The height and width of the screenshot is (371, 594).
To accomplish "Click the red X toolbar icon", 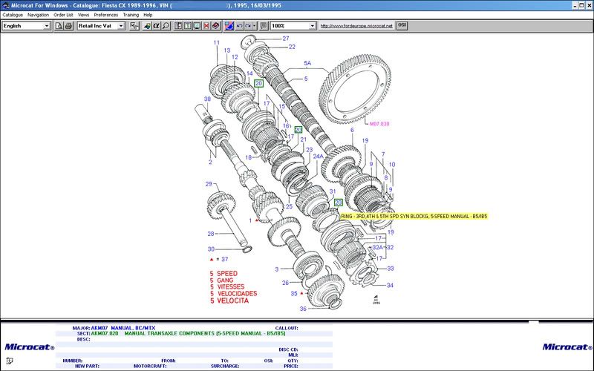I will pyautogui.click(x=206, y=26).
